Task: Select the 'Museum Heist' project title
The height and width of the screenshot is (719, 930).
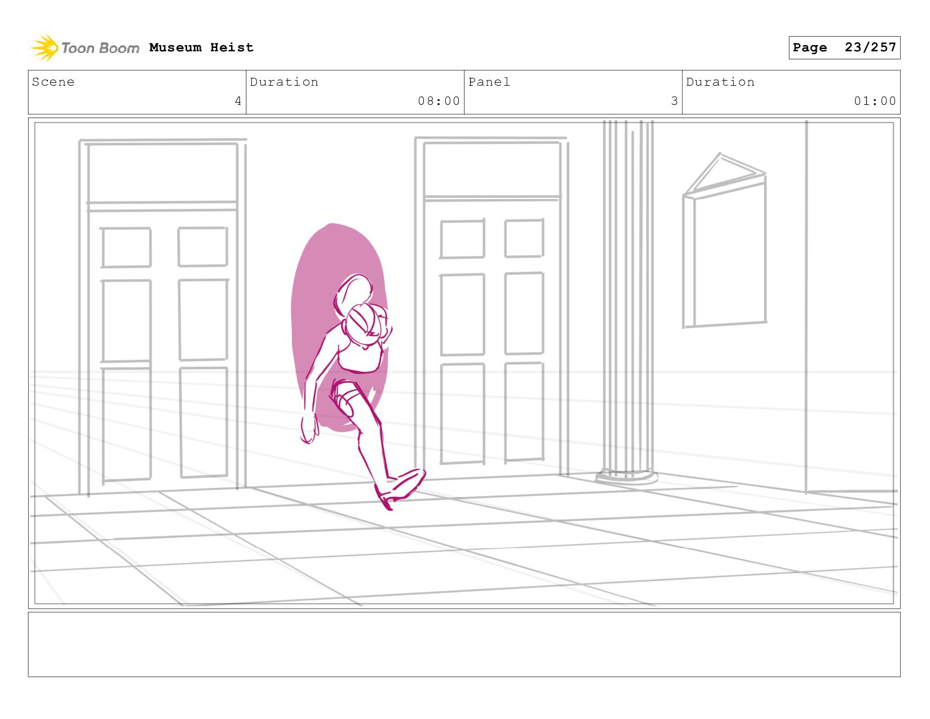Action: pos(201,47)
